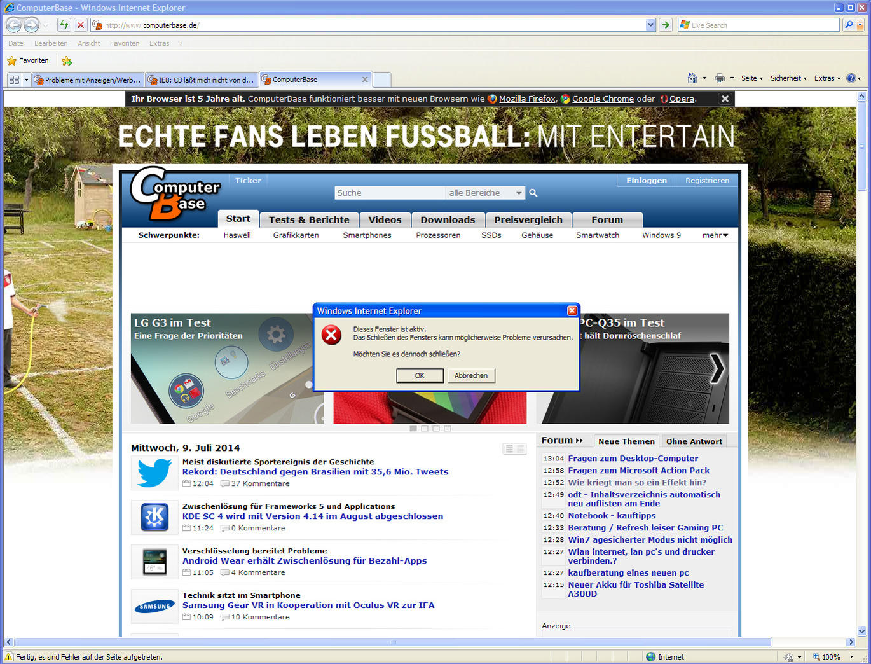The width and height of the screenshot is (871, 664).
Task: Click the Registrieren link
Action: click(707, 181)
